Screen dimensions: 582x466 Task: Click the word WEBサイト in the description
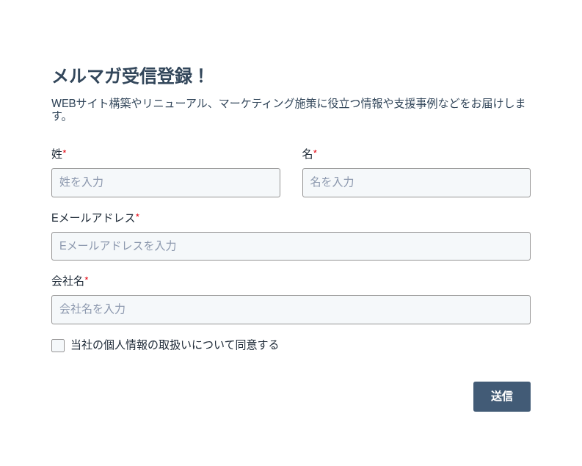79,104
